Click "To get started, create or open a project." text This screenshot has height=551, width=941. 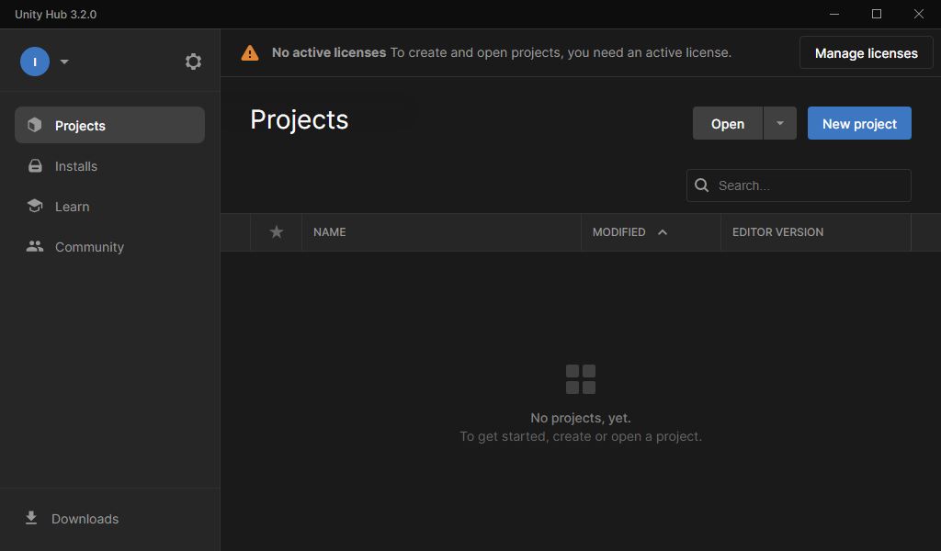click(581, 436)
